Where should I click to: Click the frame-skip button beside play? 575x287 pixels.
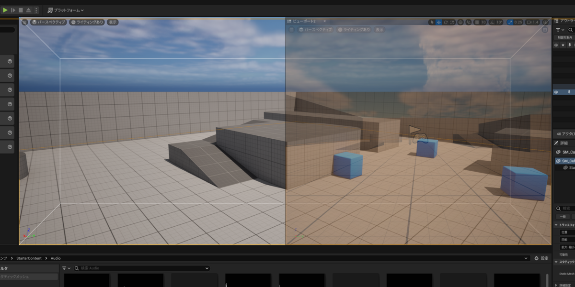[13, 10]
